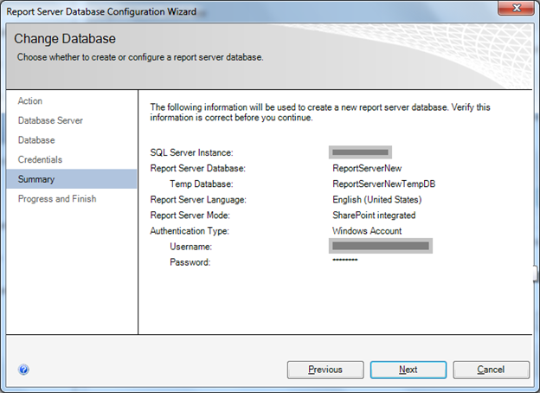Screen dimensions: 540x393
Task: Click the Windows Account authentication value
Action: tap(367, 231)
